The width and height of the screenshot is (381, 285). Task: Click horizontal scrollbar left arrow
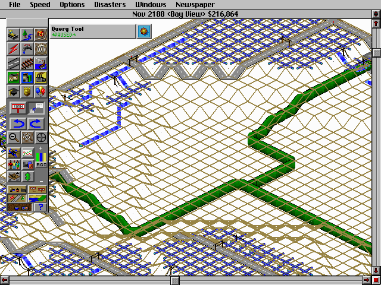click(x=4, y=280)
